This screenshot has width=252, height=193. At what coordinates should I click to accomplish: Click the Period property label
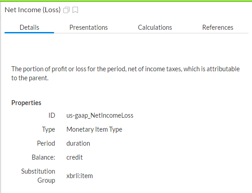tap(46, 143)
